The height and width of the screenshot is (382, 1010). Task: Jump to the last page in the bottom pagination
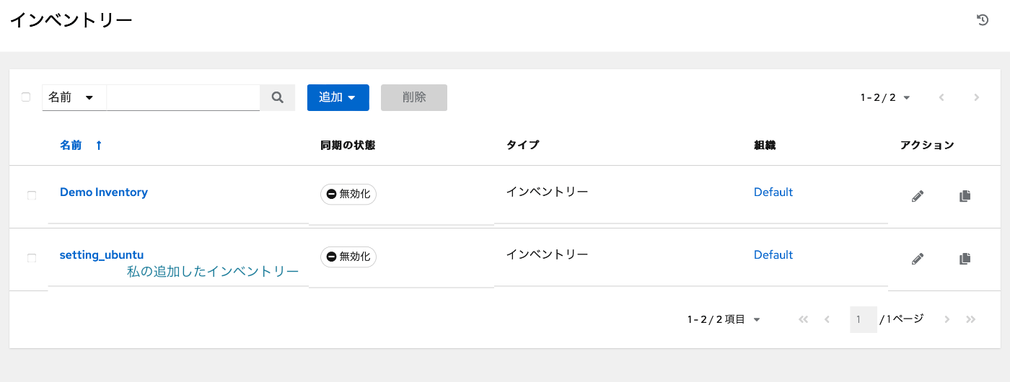pos(971,319)
